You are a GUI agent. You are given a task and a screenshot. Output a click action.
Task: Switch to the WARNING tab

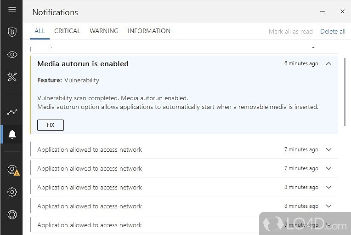(x=104, y=31)
